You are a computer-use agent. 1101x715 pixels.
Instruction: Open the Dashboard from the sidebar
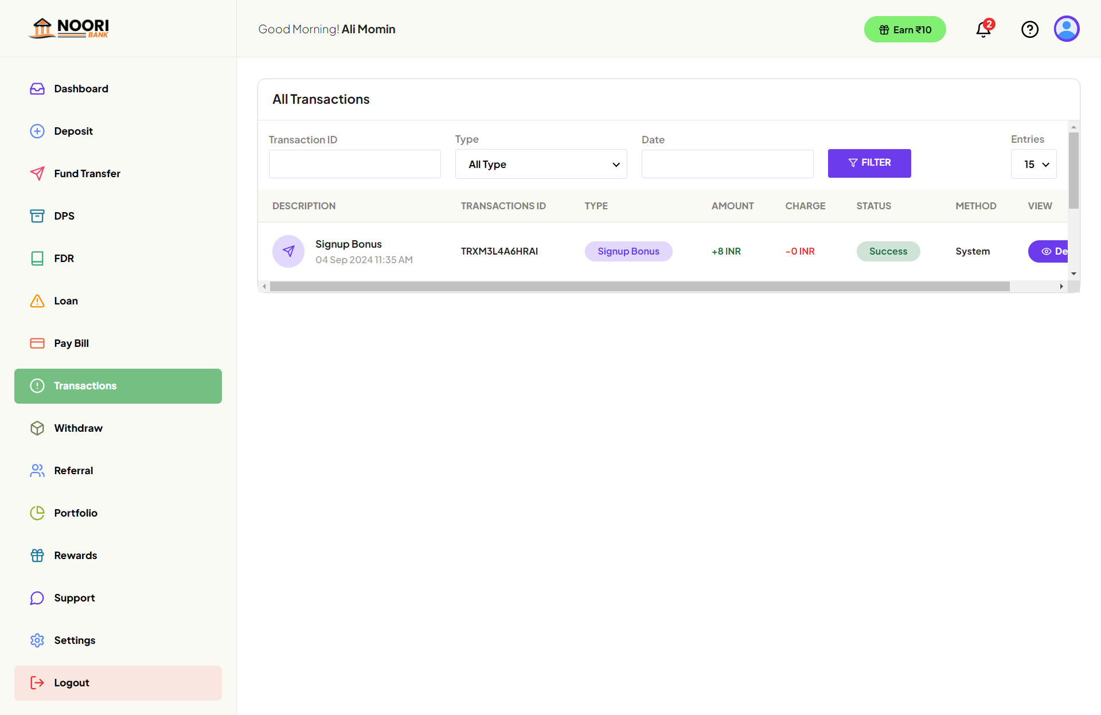pos(81,88)
